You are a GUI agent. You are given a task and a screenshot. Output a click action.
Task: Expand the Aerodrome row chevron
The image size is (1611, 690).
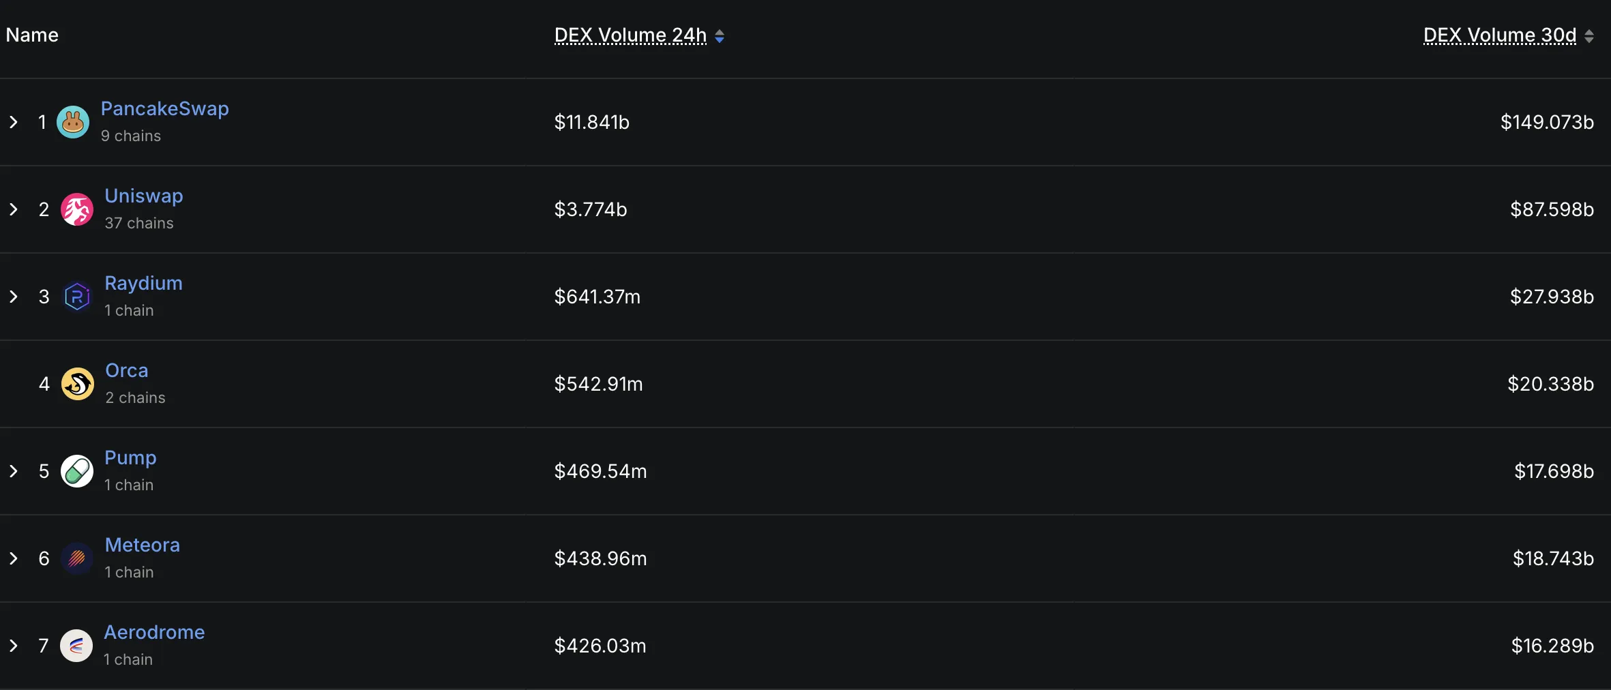click(x=14, y=646)
